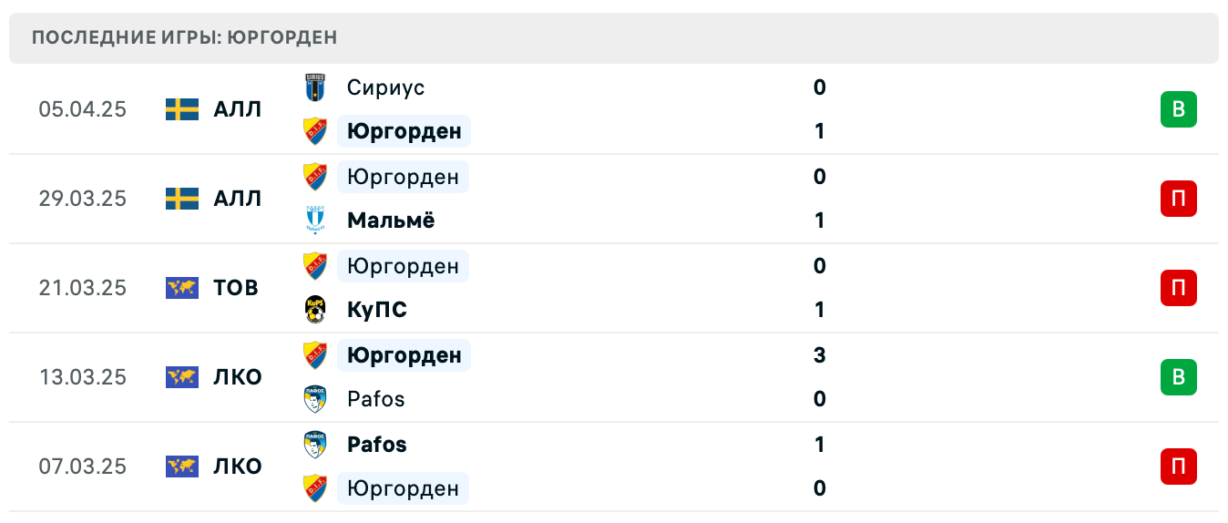The image size is (1228, 523).
Task: Click the green В badge for 13.03.25
Action: [1178, 377]
